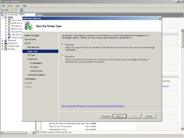Click the Confirmation wizard step
Image resolution: width=184 pixels, height=138 pixels.
tap(30, 79)
